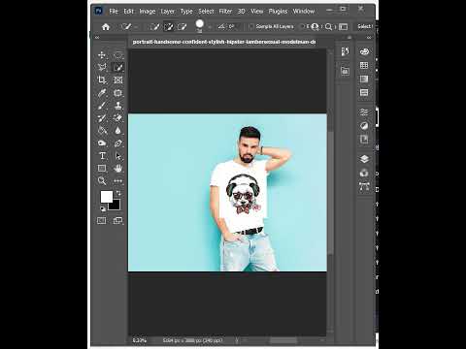Select the Hand tool
466x349 pixels.
[118, 169]
